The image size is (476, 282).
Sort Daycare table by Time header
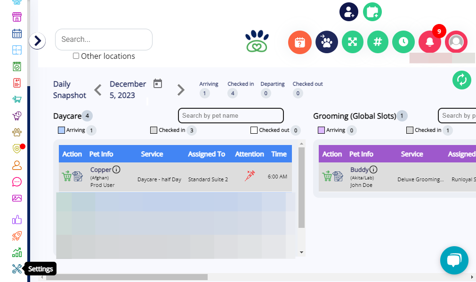[279, 154]
